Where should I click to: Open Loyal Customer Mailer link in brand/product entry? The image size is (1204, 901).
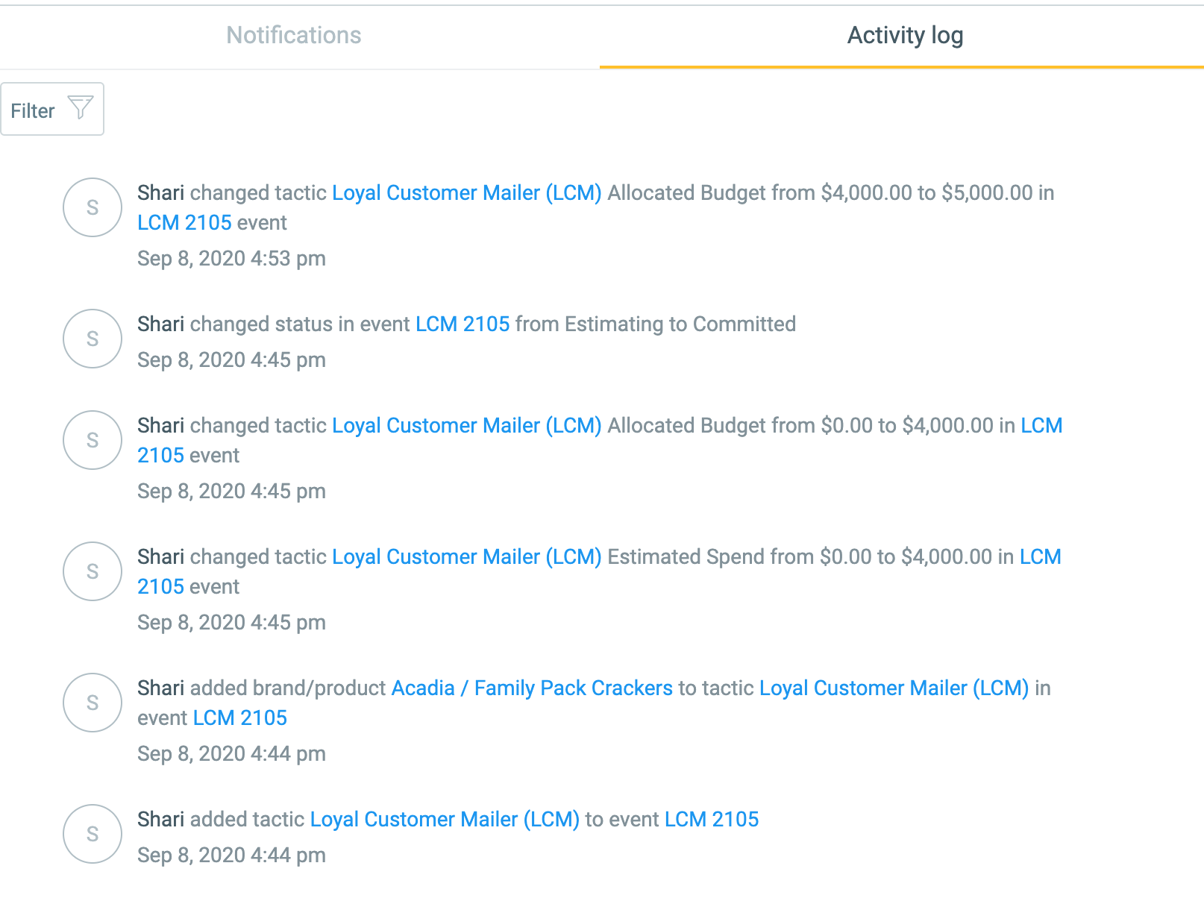tap(894, 688)
